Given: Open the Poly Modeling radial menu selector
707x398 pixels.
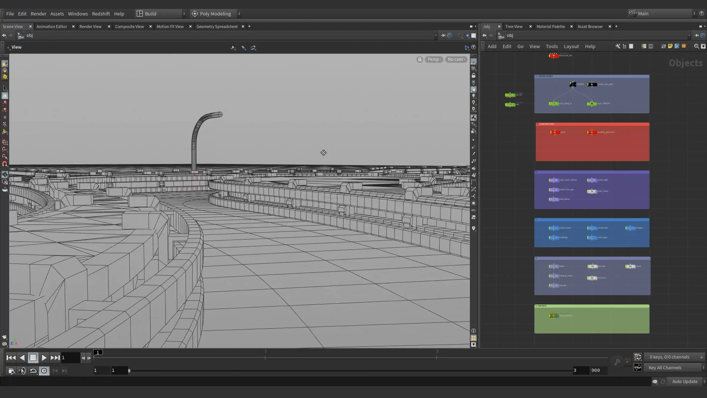Looking at the screenshot, I should click(x=215, y=14).
